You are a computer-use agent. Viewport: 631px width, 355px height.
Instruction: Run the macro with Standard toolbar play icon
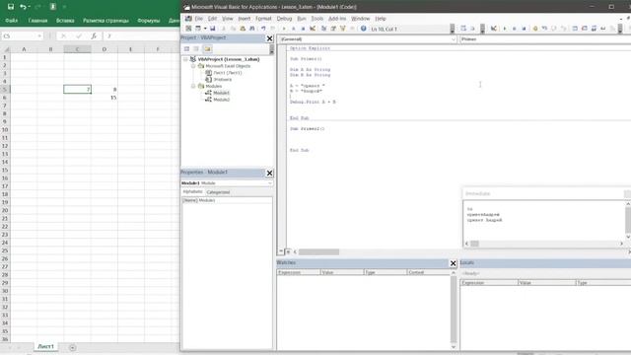click(284, 29)
